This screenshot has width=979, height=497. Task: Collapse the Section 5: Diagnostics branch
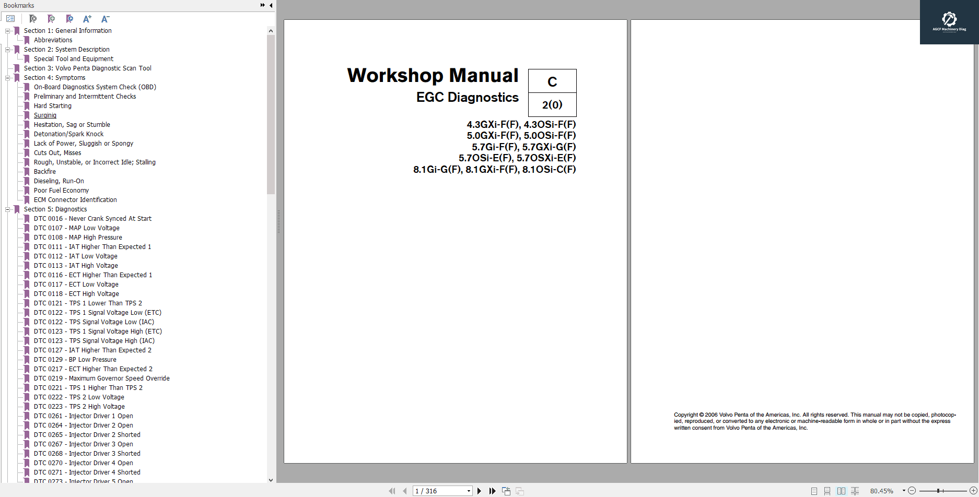(x=7, y=209)
